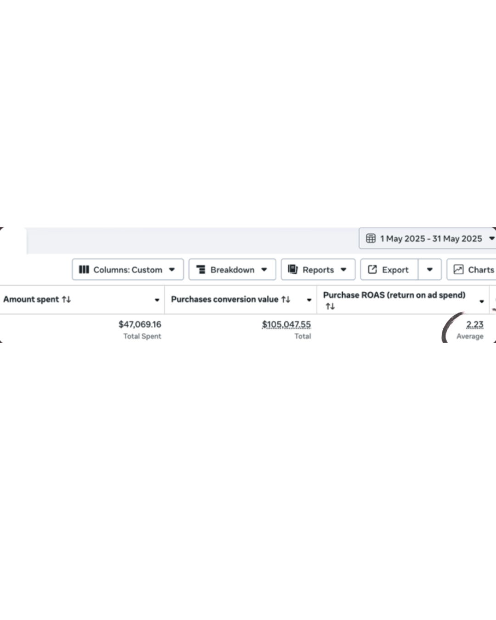
Task: Click the calendar icon in date range
Action: pos(371,238)
